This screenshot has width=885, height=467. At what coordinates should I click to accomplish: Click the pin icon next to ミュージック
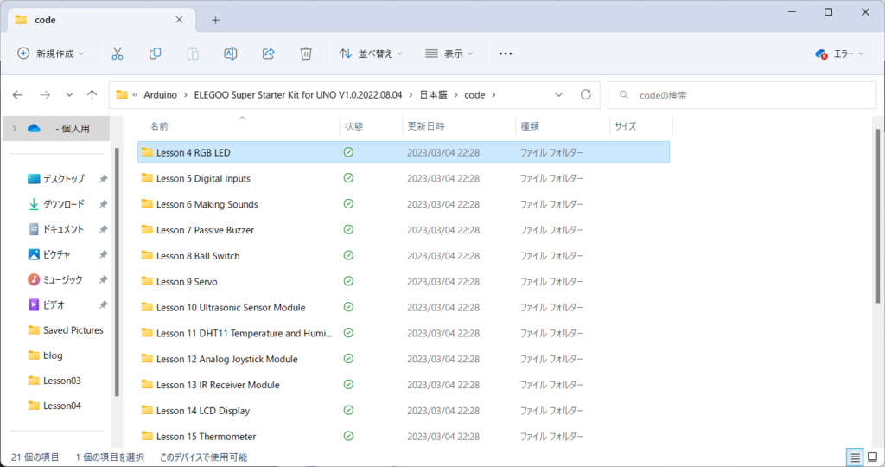tap(104, 280)
